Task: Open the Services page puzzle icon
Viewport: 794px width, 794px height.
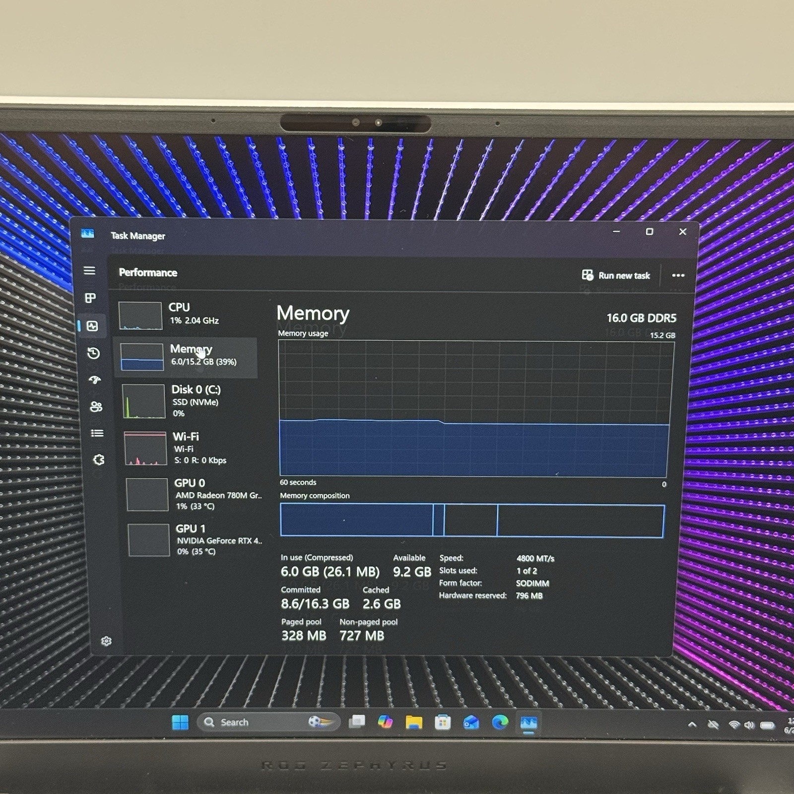Action: click(x=99, y=460)
